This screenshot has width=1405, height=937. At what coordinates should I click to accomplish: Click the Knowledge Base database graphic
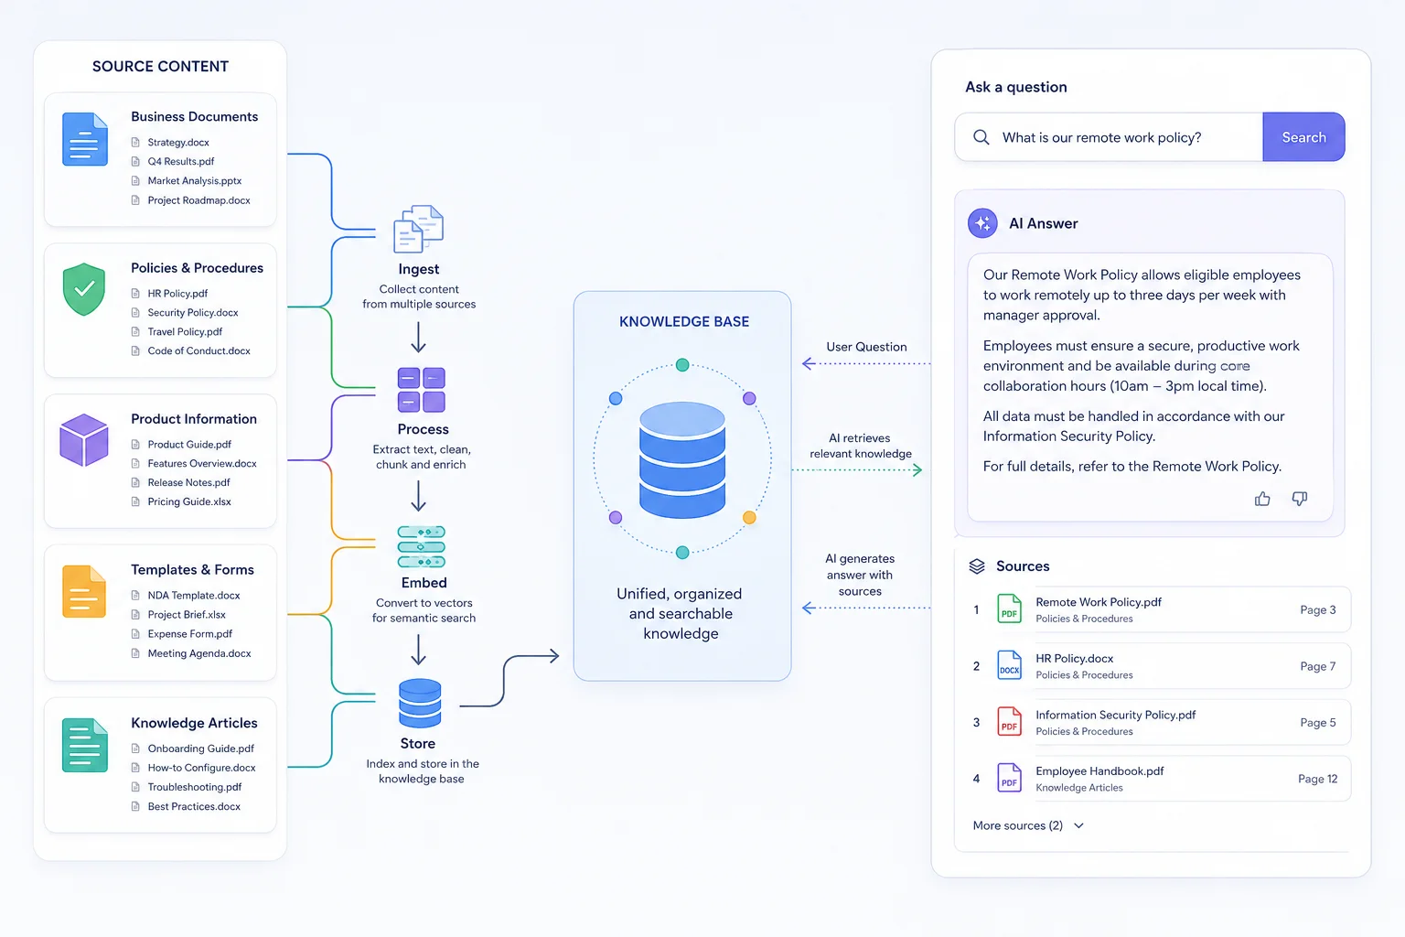682,459
